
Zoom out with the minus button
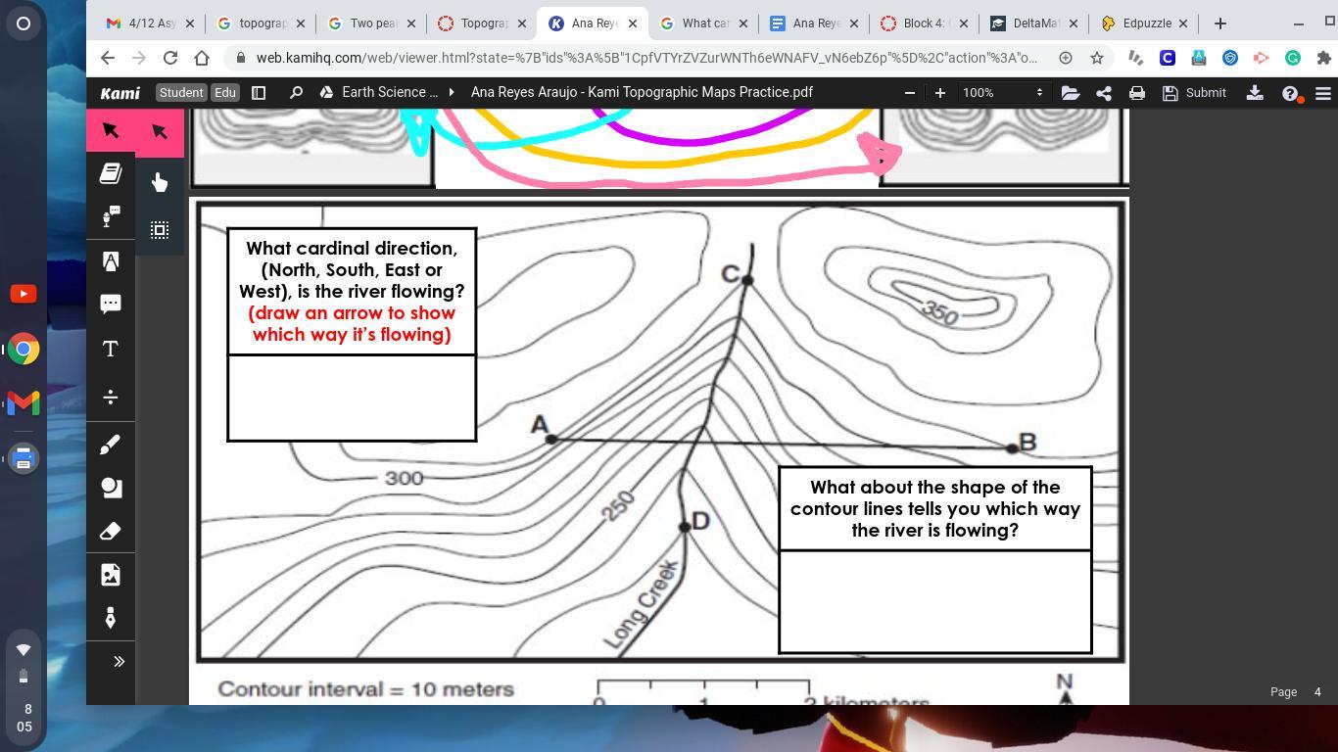910,93
